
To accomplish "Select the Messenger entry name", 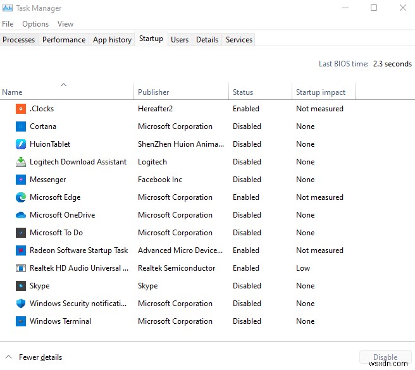I will tap(47, 180).
